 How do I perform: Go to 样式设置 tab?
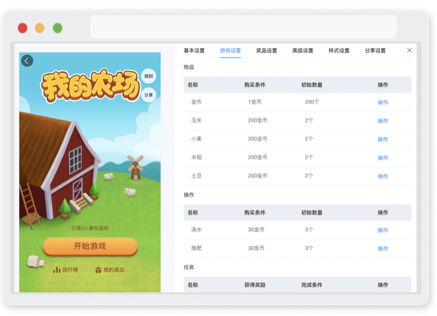coord(339,51)
